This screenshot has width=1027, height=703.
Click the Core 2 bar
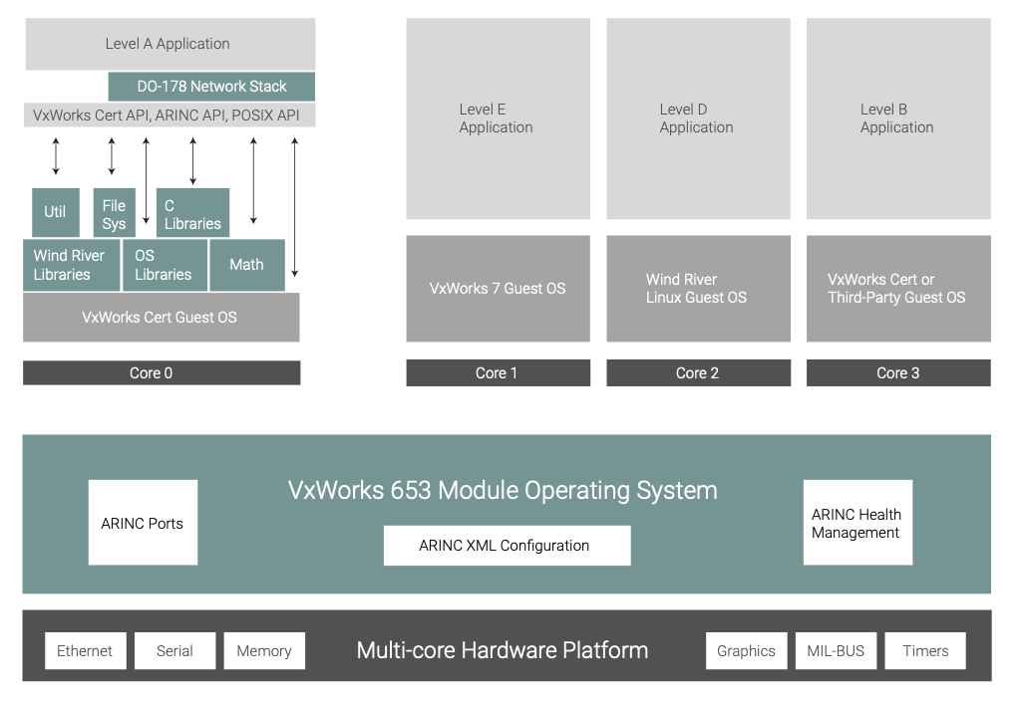698,372
